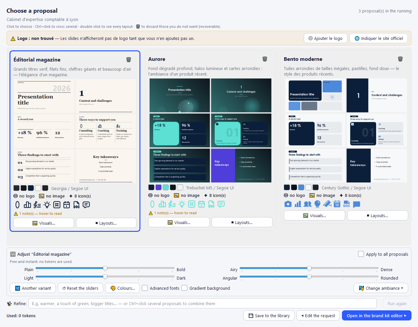Open Layouts… for Bento moderne
This screenshot has height=327, width=418.
tap(378, 215)
